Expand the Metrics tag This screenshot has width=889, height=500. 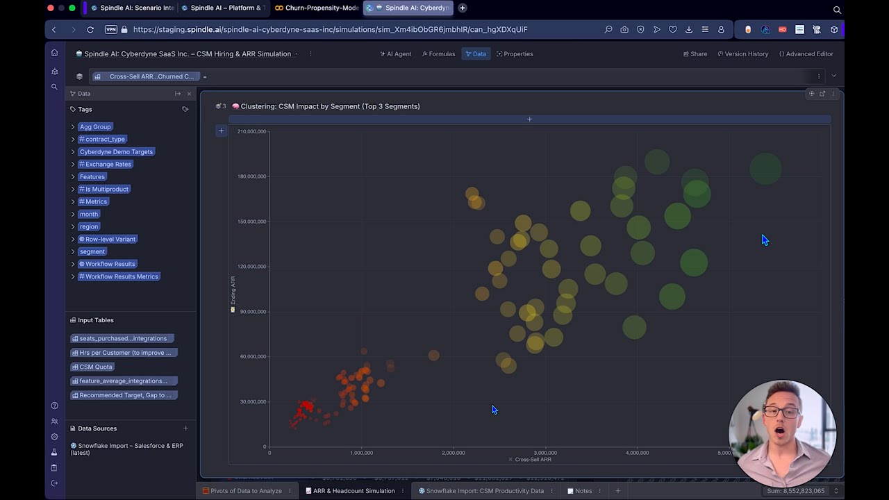point(73,202)
